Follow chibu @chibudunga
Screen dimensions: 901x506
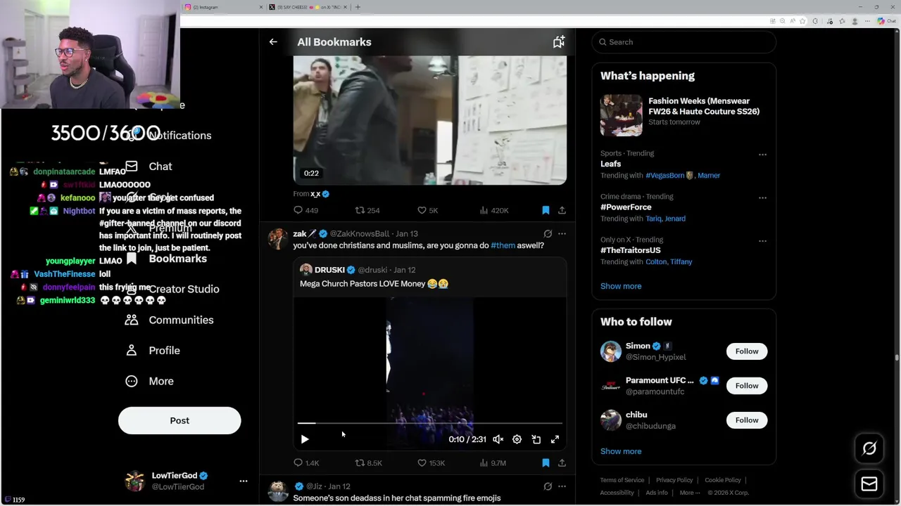coord(747,420)
